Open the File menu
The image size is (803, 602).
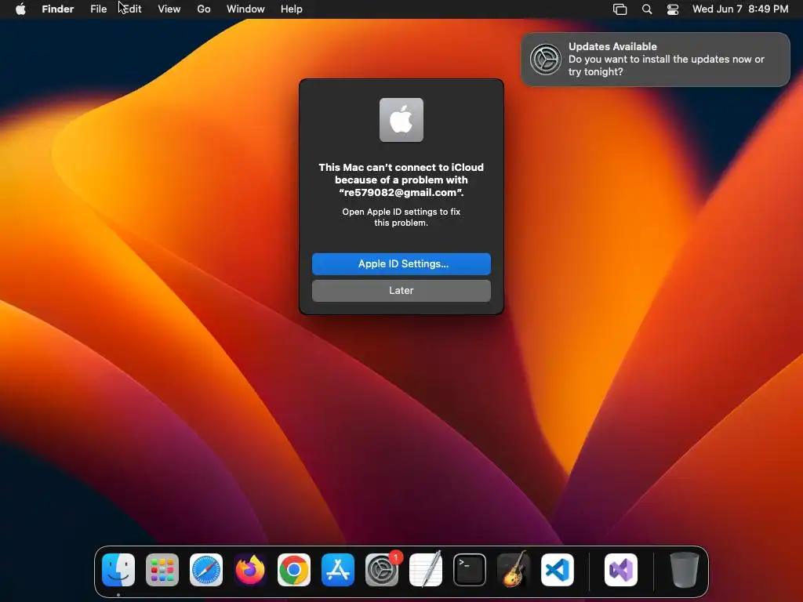[98, 9]
